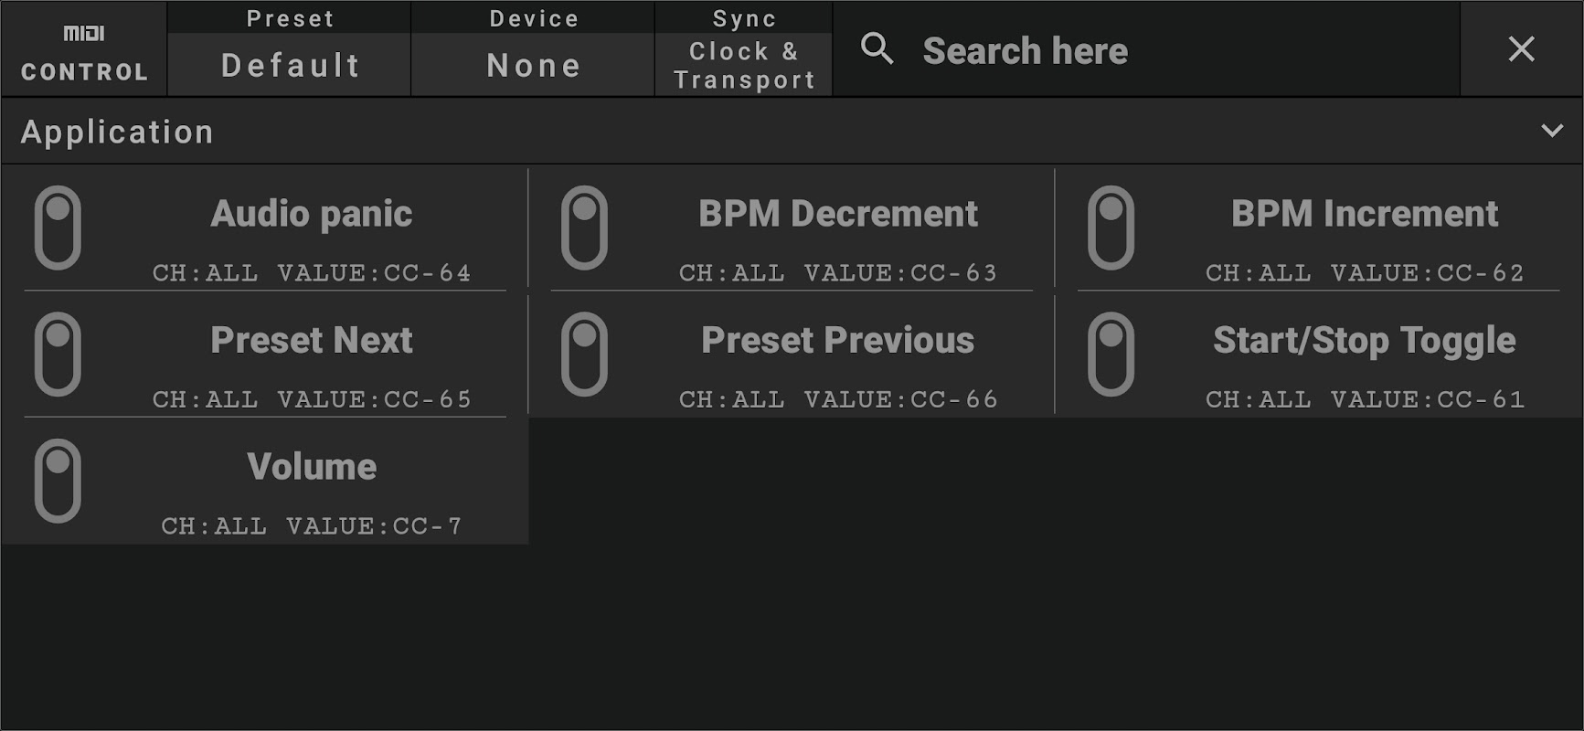The height and width of the screenshot is (731, 1584).
Task: Open the Device None dropdown
Action: tap(534, 65)
